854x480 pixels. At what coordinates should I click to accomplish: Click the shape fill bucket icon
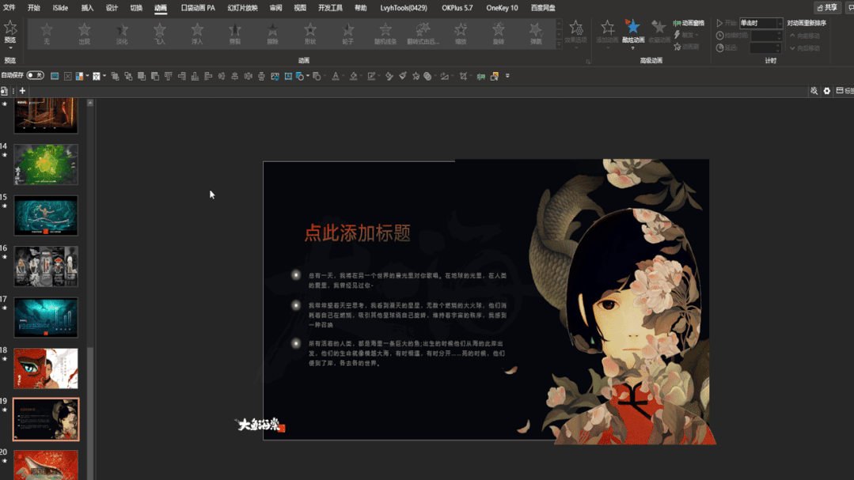point(354,76)
